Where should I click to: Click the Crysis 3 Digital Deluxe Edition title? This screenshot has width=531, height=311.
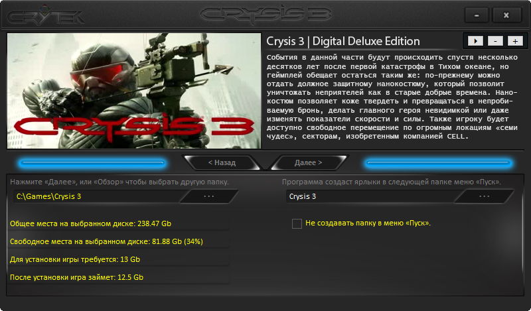coord(343,41)
